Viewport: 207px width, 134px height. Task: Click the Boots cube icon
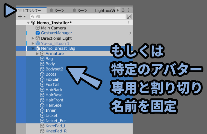(x=42, y=74)
